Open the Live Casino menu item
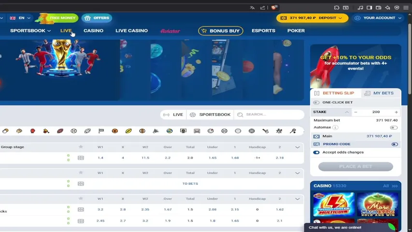This screenshot has height=232, width=412. (x=132, y=31)
